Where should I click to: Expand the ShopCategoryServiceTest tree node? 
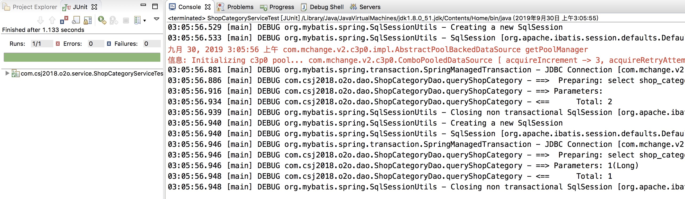pos(7,73)
